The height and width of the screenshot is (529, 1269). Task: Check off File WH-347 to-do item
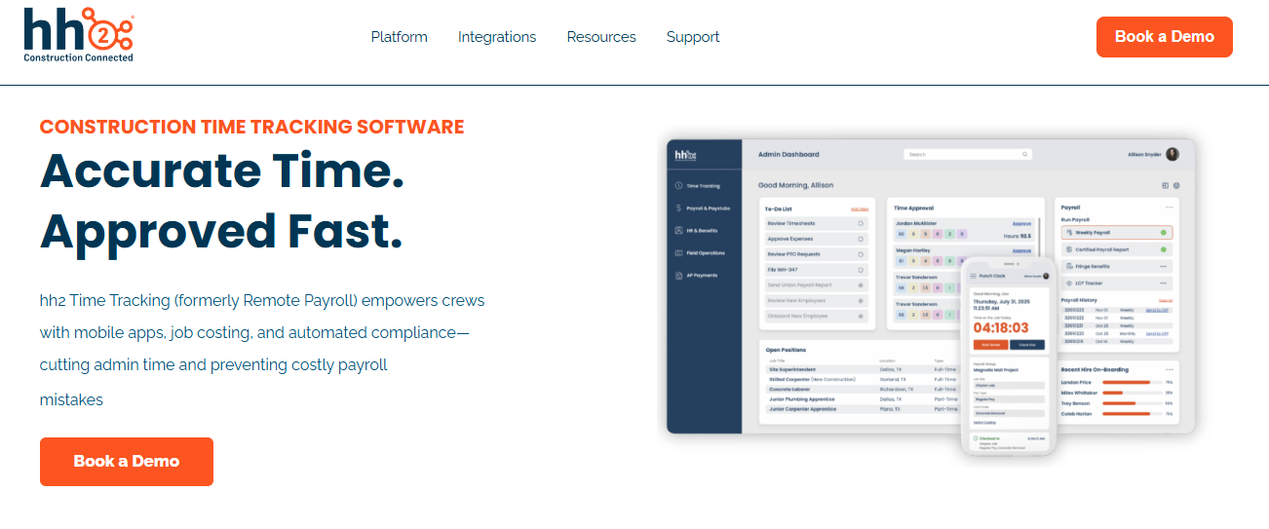[861, 270]
